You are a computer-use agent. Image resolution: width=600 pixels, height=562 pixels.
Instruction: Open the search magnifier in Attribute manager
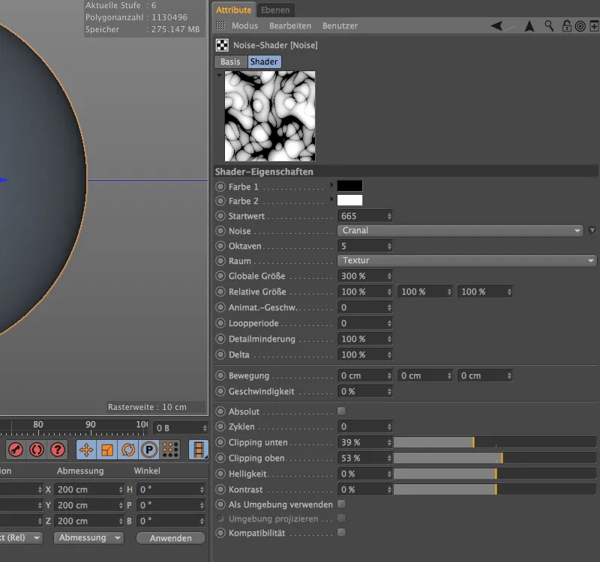tap(549, 26)
